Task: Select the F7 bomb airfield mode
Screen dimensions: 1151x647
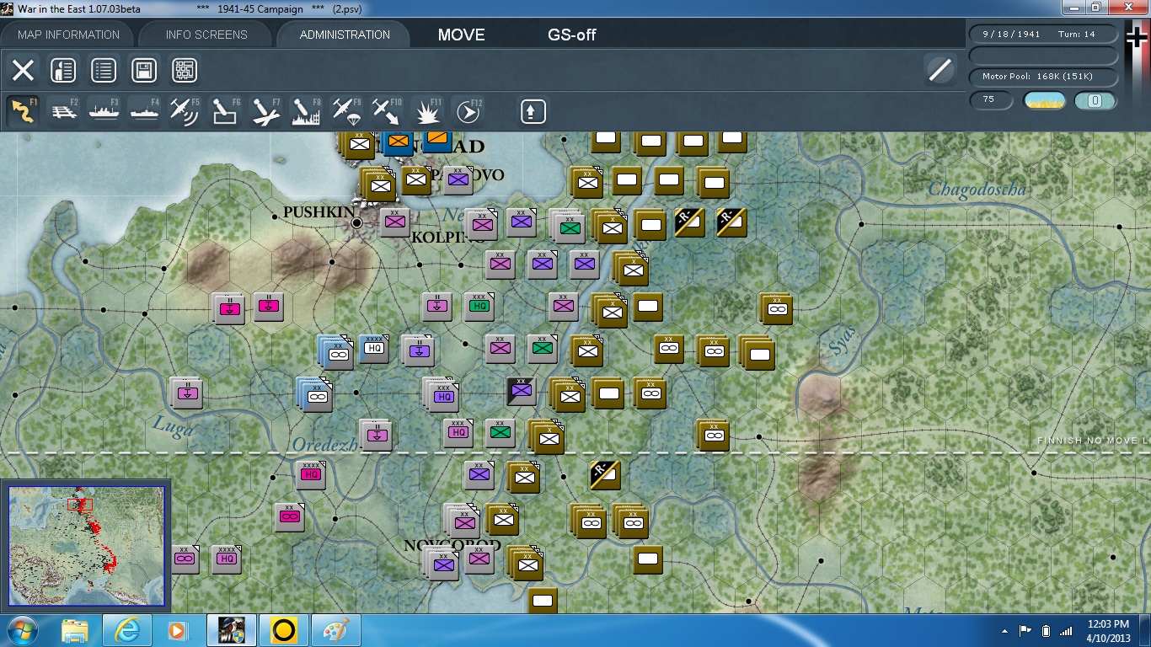Action: click(265, 111)
